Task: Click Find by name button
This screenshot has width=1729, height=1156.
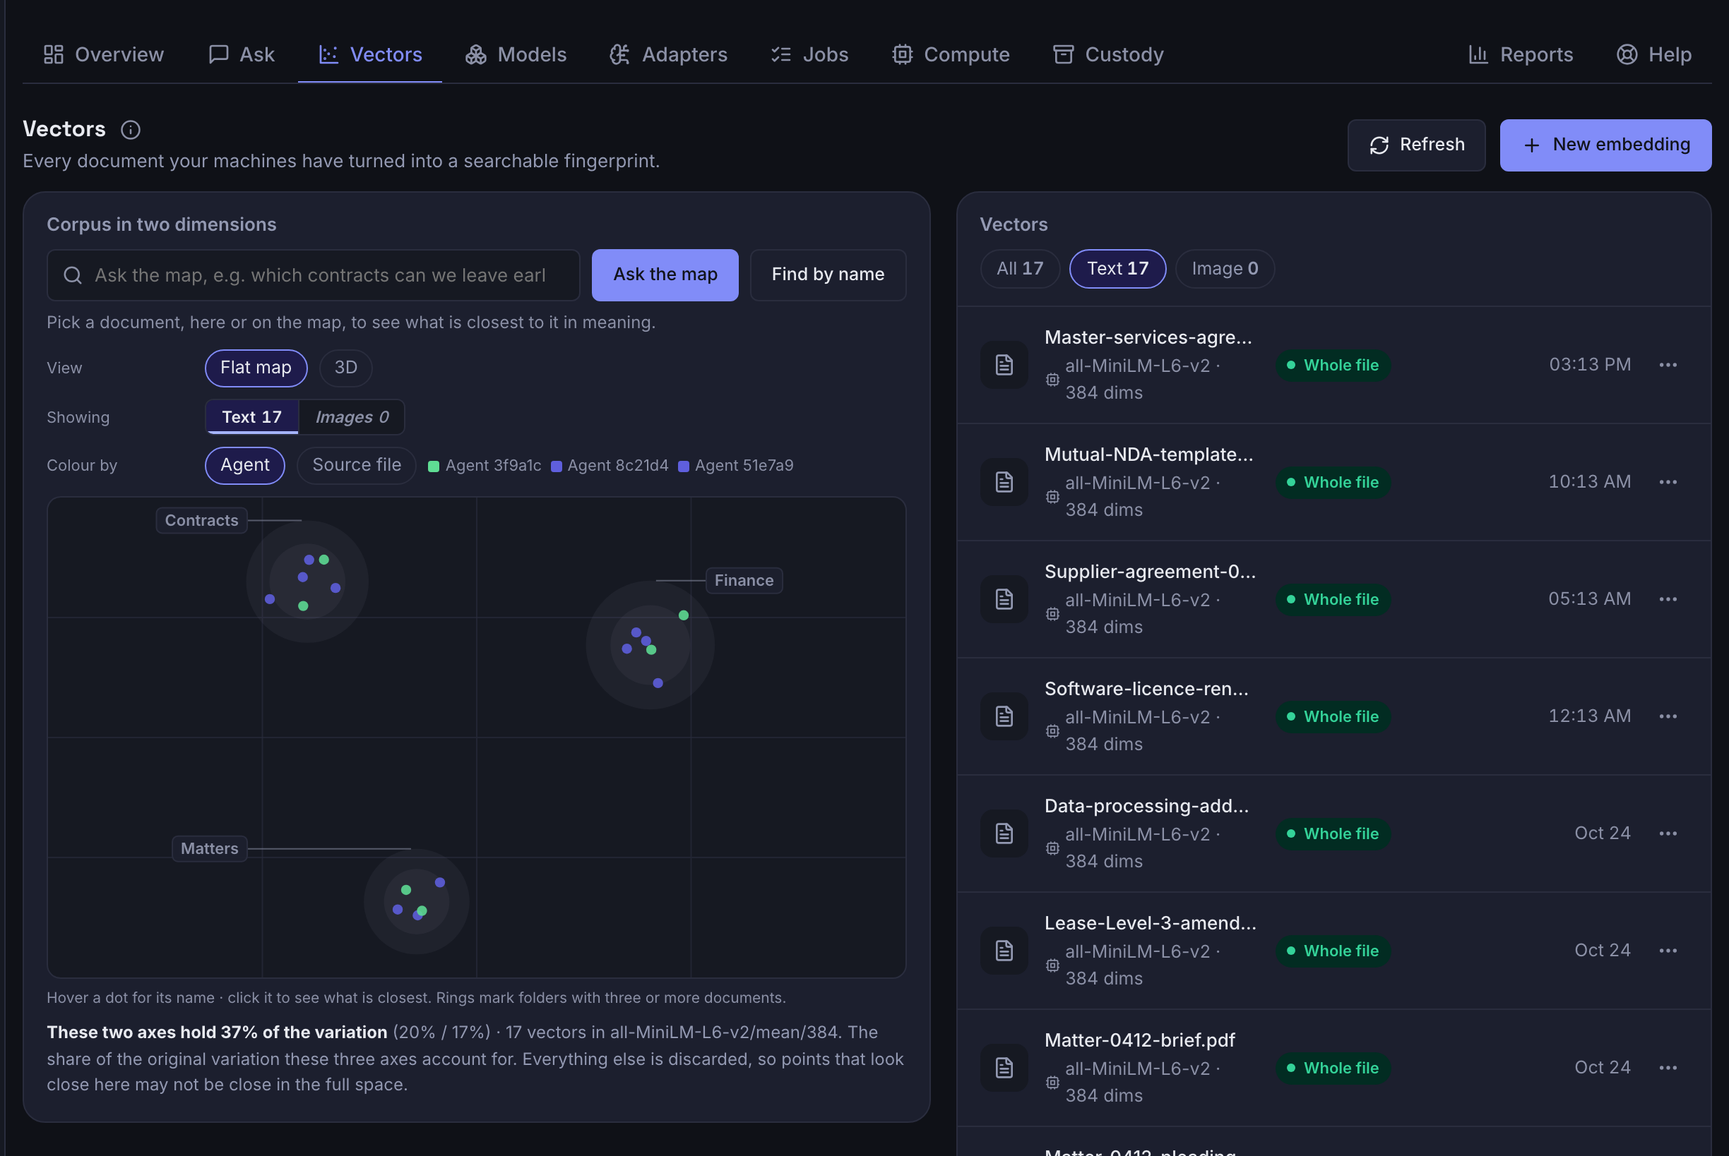Action: tap(828, 275)
